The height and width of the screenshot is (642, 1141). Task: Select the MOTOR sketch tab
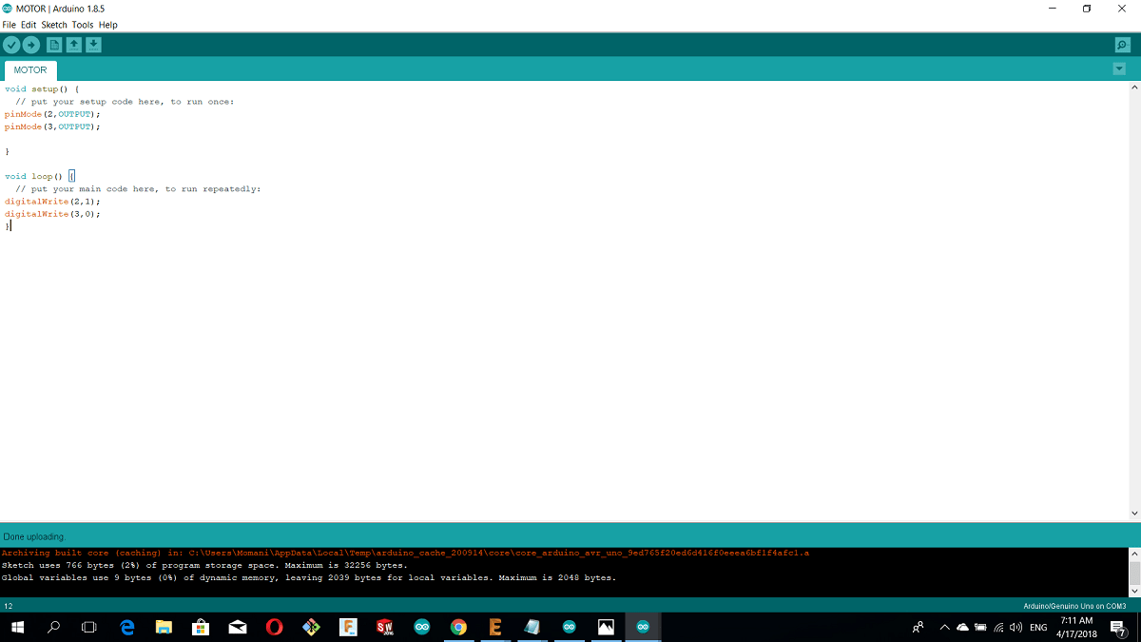pyautogui.click(x=30, y=70)
